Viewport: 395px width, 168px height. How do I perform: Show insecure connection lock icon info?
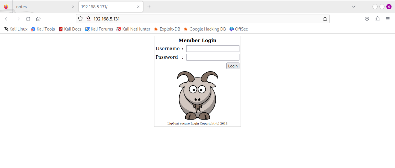tap(88, 19)
